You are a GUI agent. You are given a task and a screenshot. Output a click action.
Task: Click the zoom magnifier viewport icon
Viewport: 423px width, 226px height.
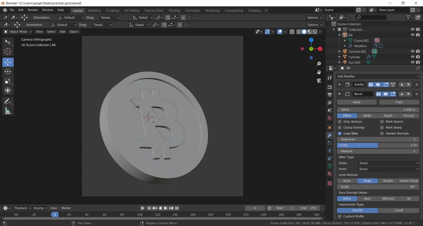click(x=319, y=64)
